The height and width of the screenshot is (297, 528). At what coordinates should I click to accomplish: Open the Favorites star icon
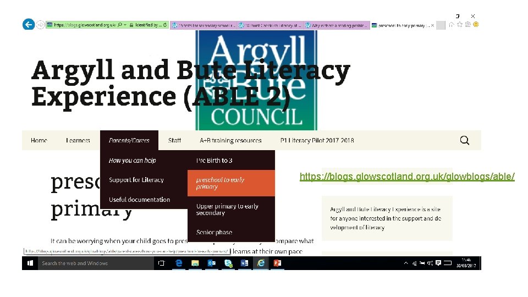click(x=460, y=25)
